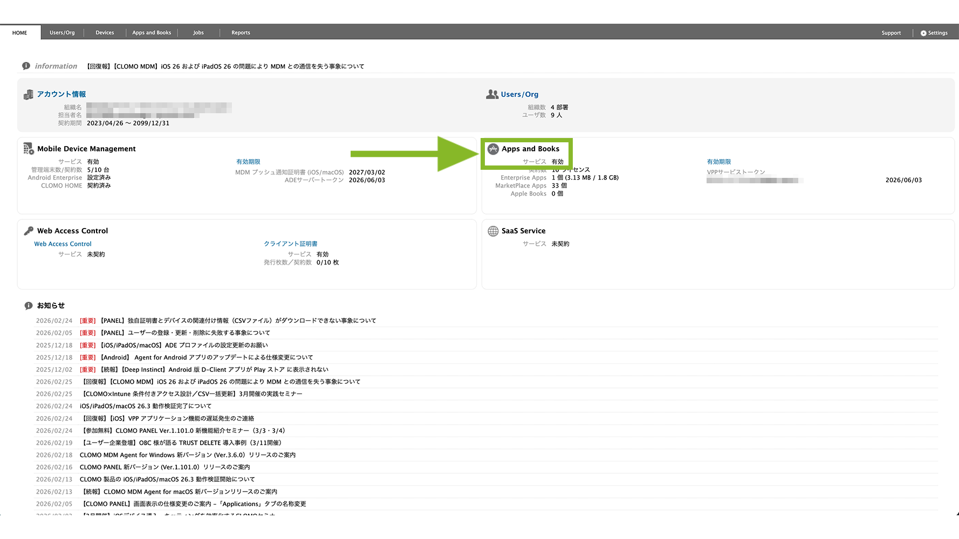Click the Mobile Device Management 有効期限 link

[x=248, y=162]
